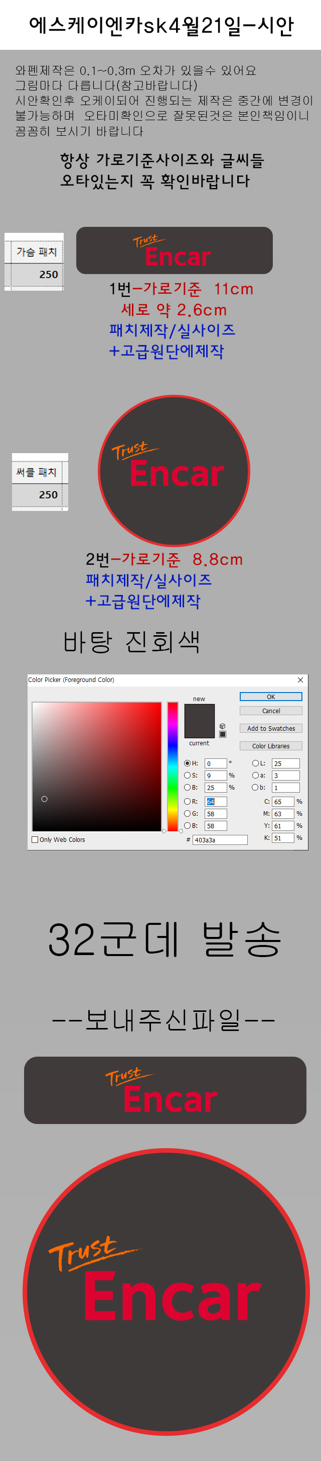Image resolution: width=321 pixels, height=1461 pixels.
Task: Click the small swatch below the cube icon
Action: tap(223, 734)
